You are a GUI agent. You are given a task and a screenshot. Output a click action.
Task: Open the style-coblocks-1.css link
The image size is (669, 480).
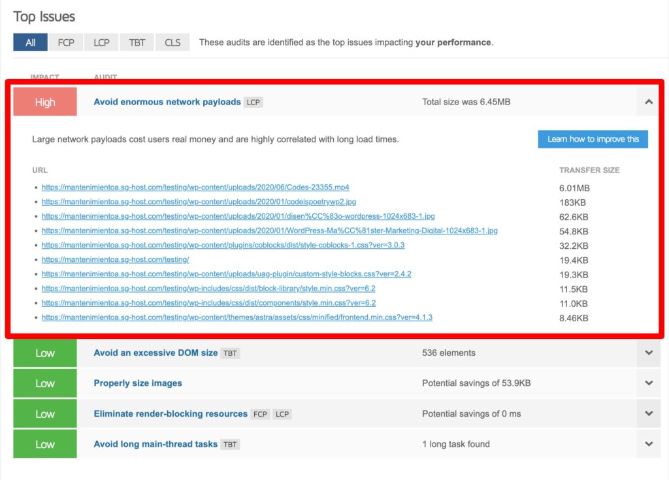tap(223, 246)
